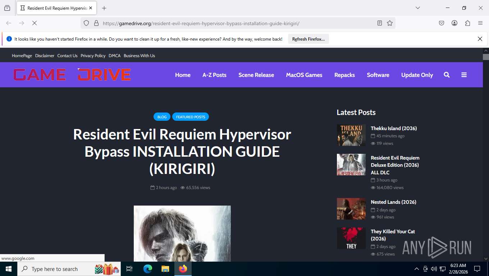Show hidden system tray icons

[417, 269]
